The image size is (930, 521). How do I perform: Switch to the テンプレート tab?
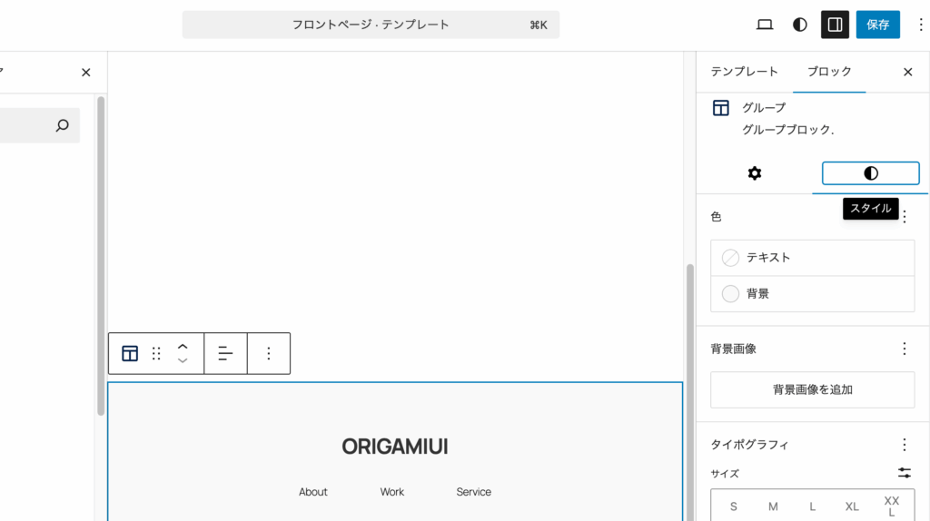(744, 72)
